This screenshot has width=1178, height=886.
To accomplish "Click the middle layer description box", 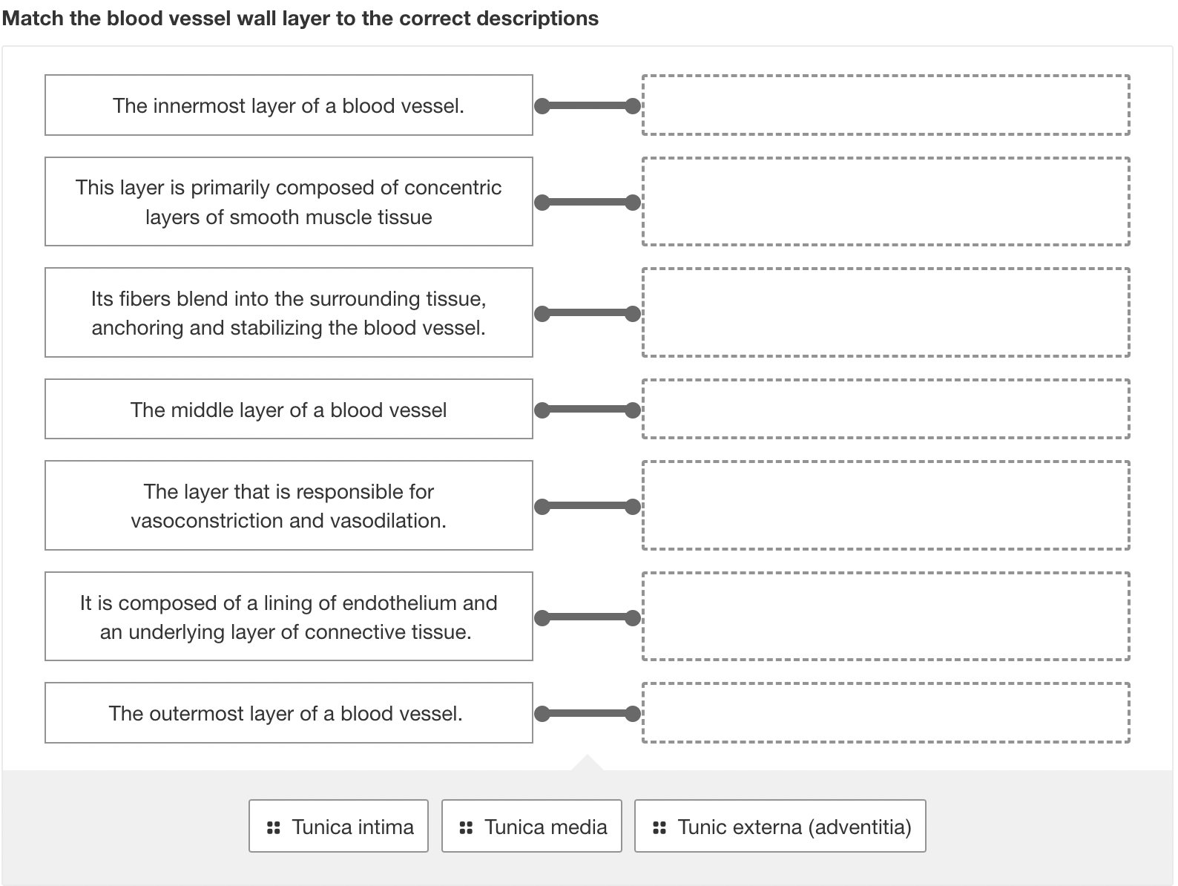I will [289, 408].
